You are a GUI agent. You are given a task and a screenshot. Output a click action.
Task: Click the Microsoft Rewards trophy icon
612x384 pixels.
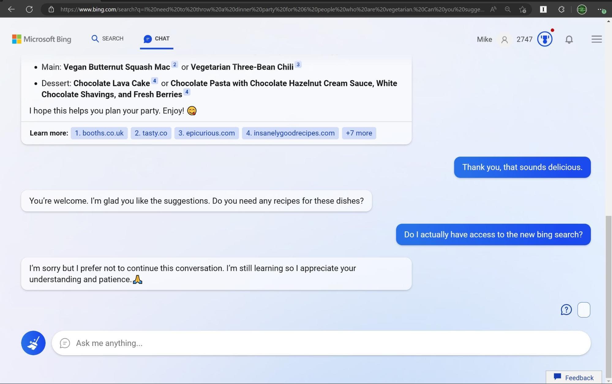[x=544, y=39]
